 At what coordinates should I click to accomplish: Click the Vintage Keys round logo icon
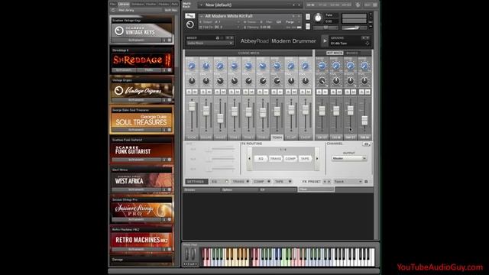[119, 31]
